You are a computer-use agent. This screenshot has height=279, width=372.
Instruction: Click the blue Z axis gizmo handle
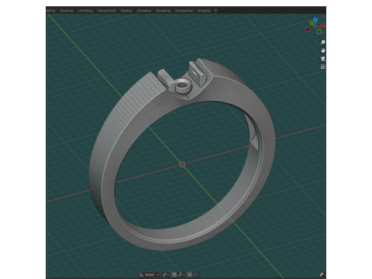[x=315, y=20]
